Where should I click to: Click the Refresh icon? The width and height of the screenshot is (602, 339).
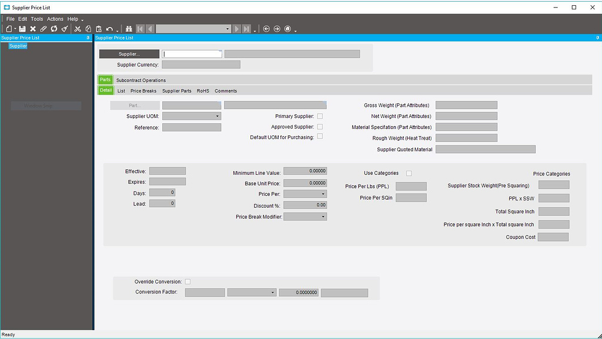54,29
